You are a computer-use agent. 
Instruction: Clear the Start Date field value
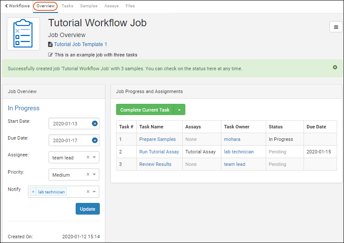point(95,124)
